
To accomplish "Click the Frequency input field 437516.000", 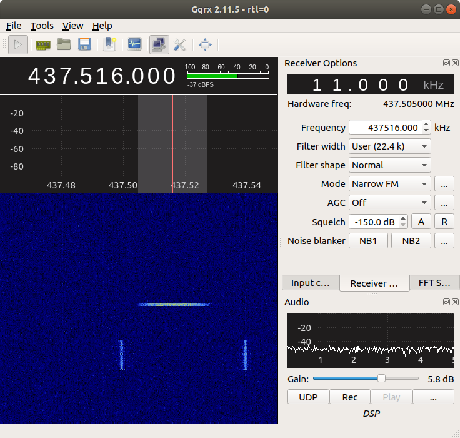I will (386, 128).
